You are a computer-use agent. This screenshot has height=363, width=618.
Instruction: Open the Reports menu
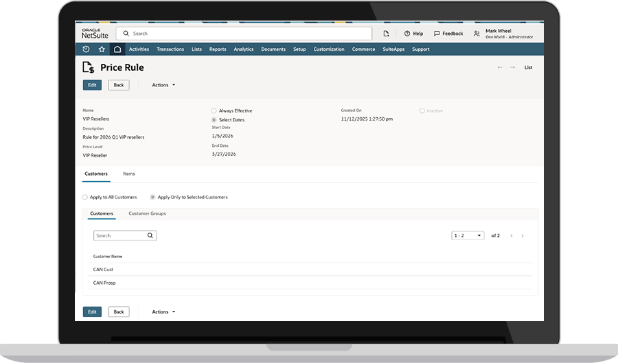tap(218, 49)
